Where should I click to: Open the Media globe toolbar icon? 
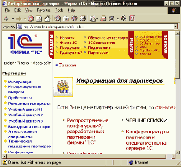point(74,18)
